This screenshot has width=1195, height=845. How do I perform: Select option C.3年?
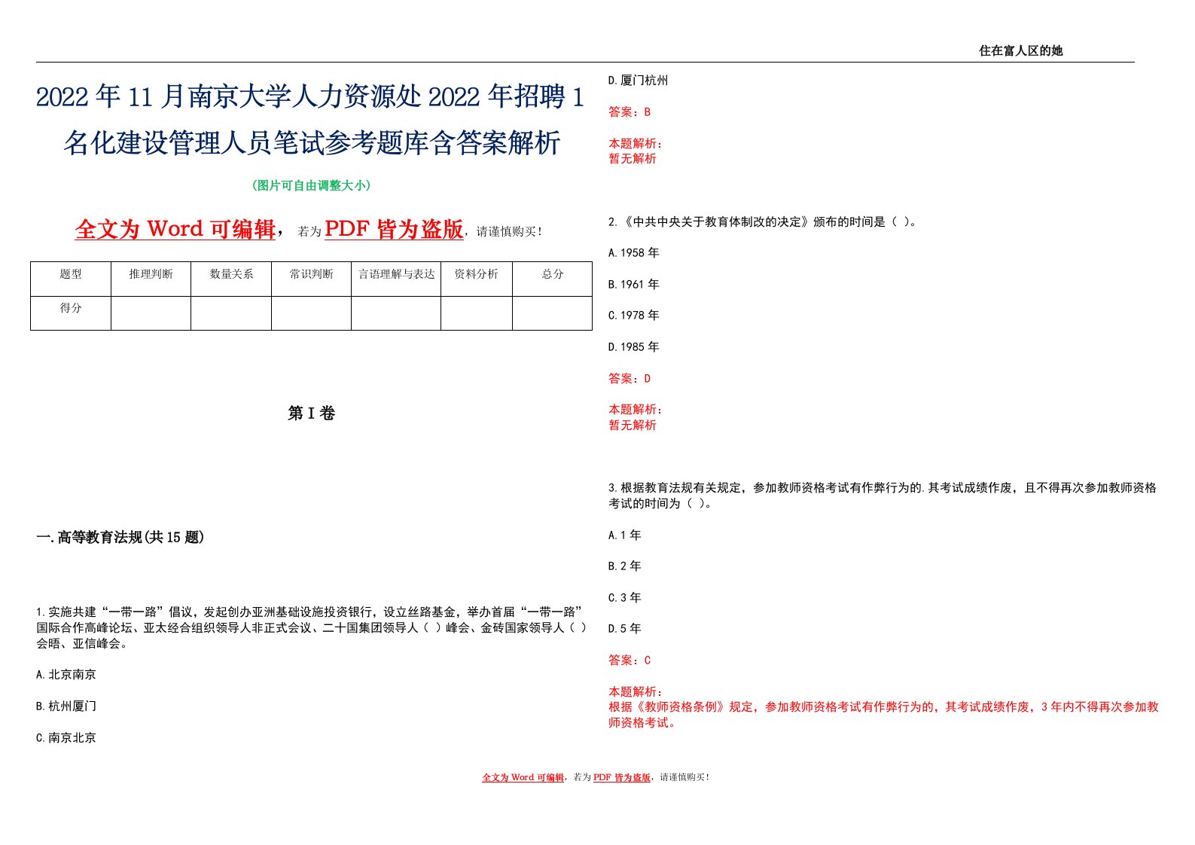(x=625, y=598)
